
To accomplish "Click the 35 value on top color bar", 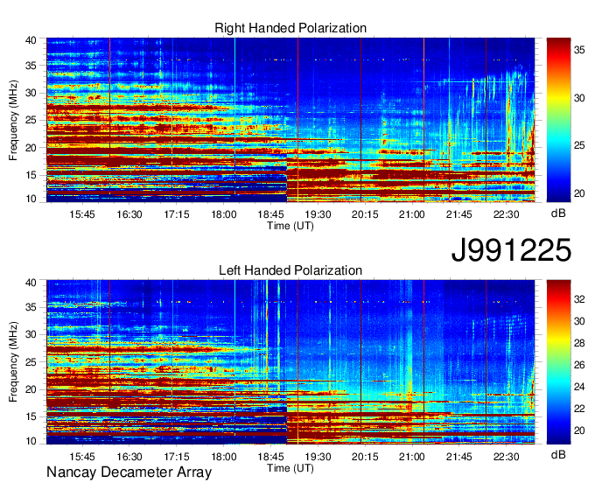I will (x=579, y=51).
